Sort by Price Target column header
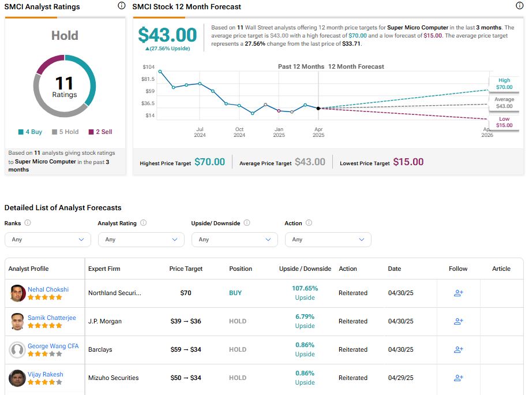 tap(186, 269)
